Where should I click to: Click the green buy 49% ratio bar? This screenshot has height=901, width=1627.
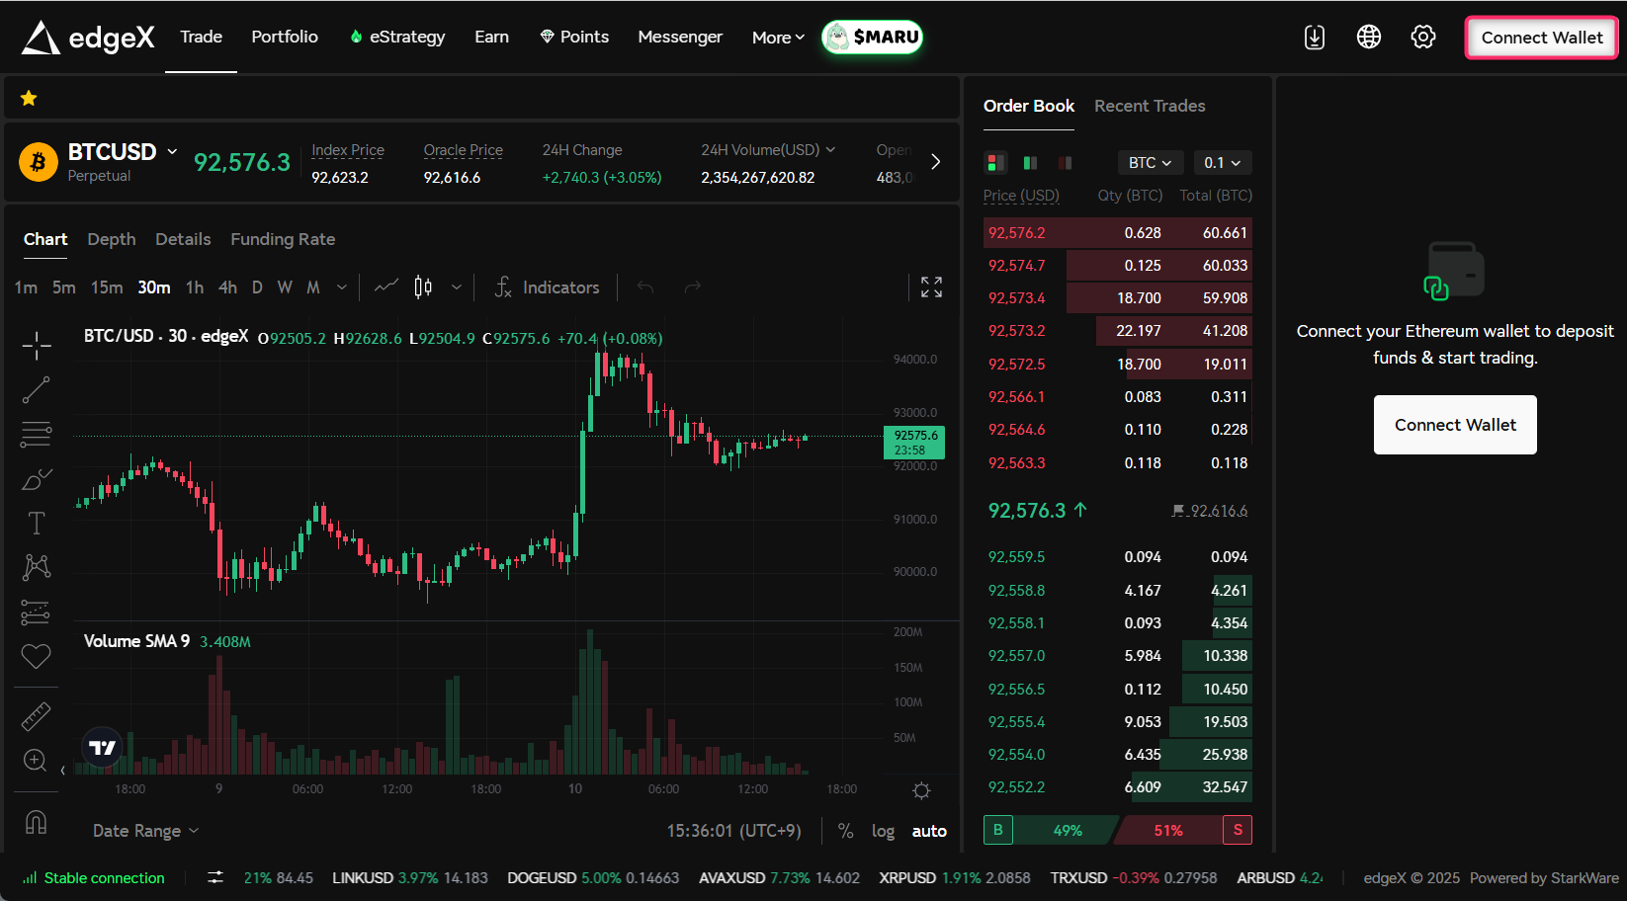1067,830
